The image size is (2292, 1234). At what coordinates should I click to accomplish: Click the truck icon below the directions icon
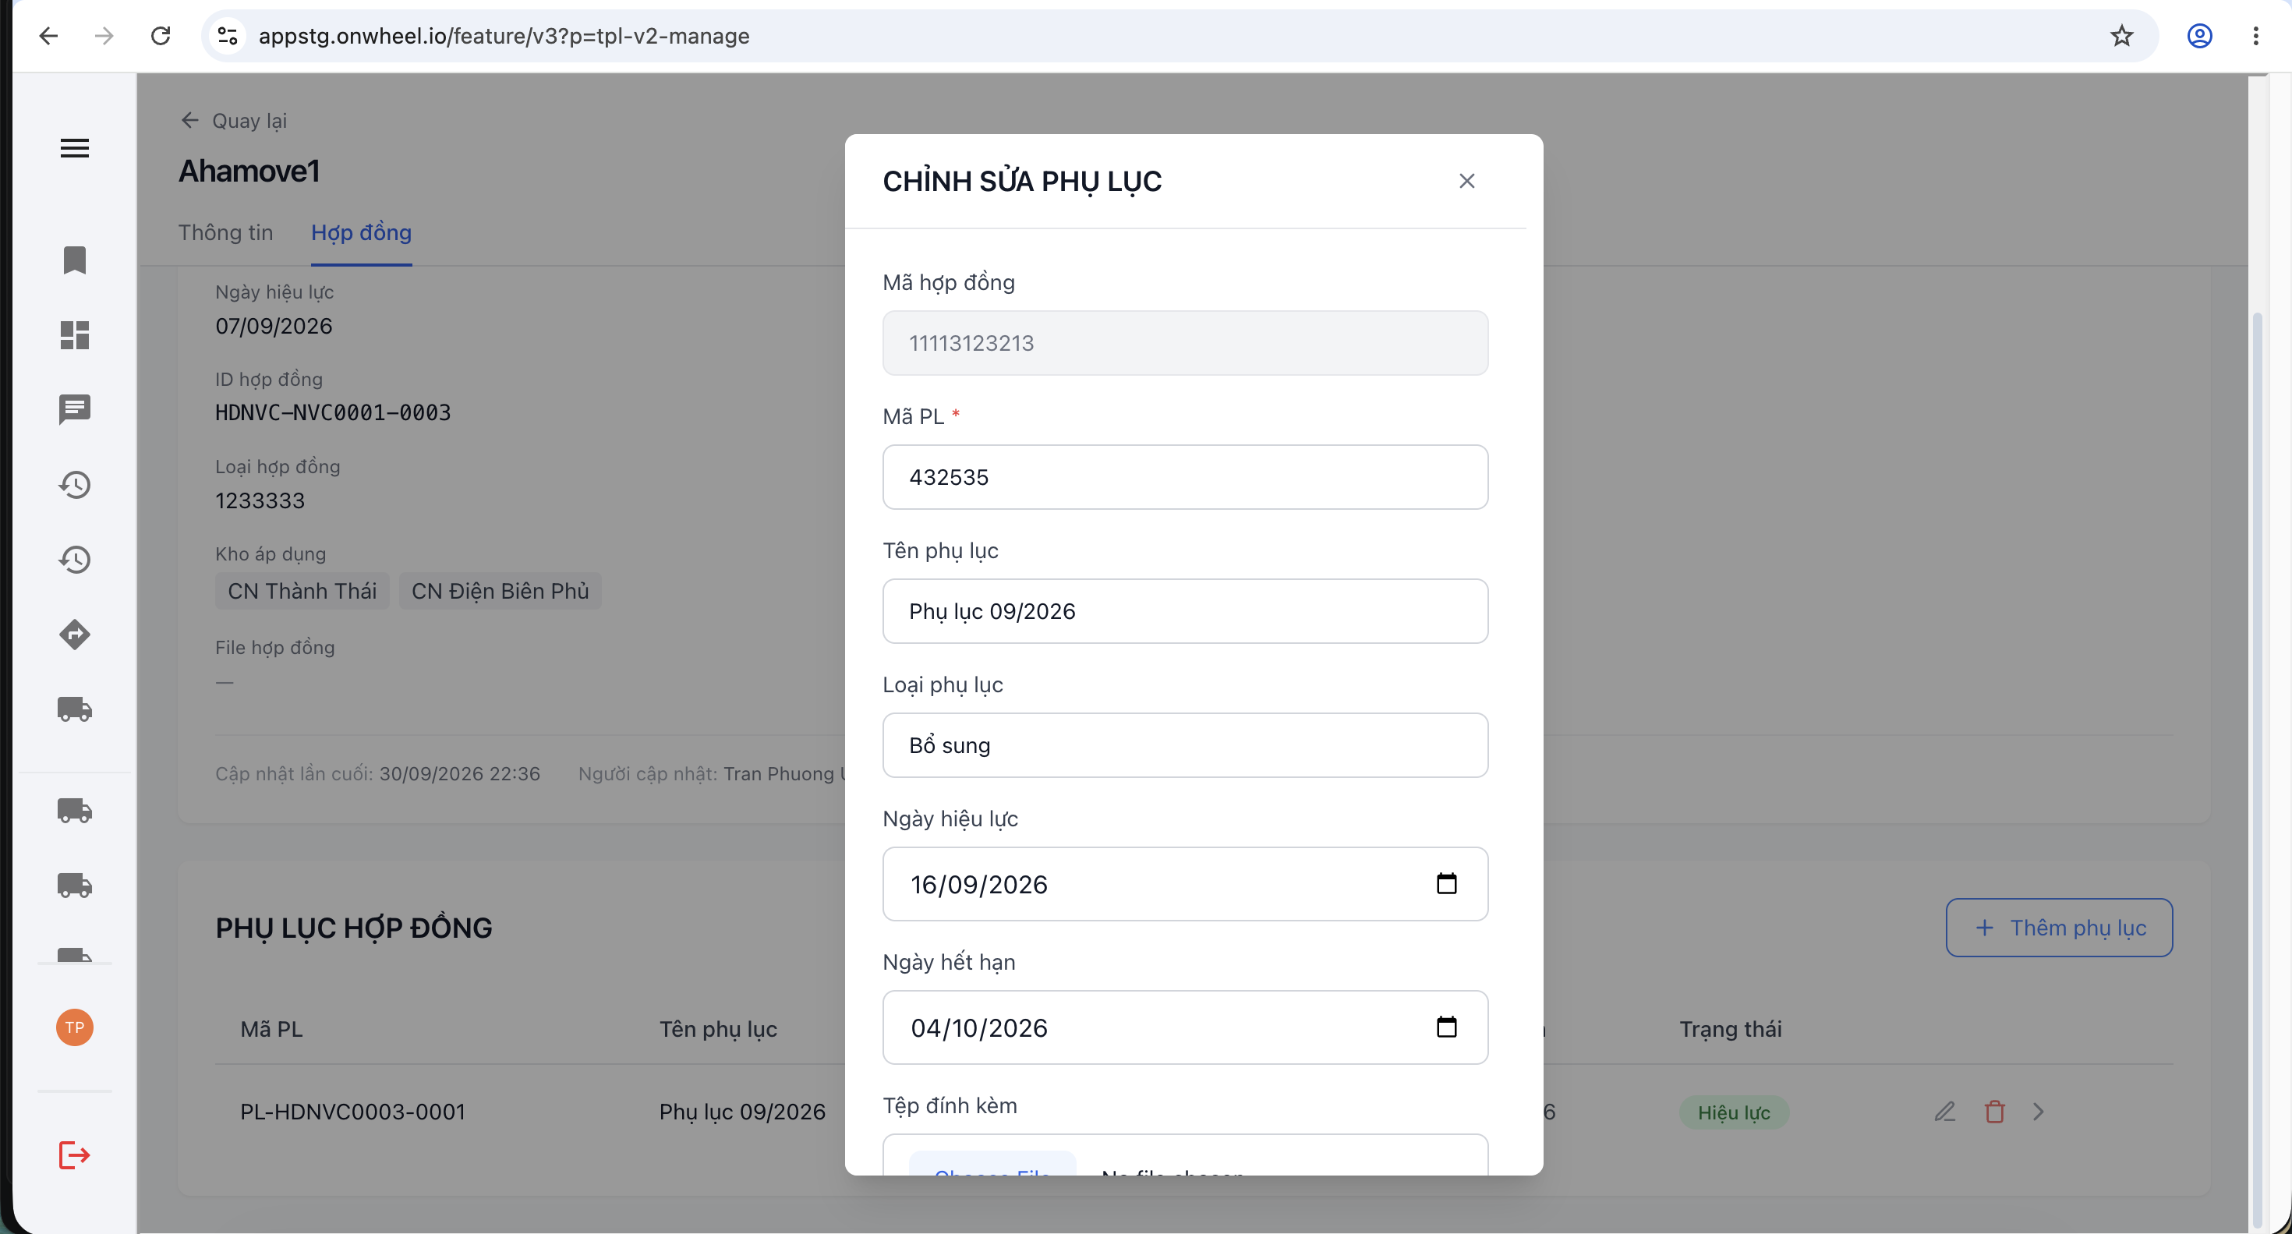[x=75, y=709]
